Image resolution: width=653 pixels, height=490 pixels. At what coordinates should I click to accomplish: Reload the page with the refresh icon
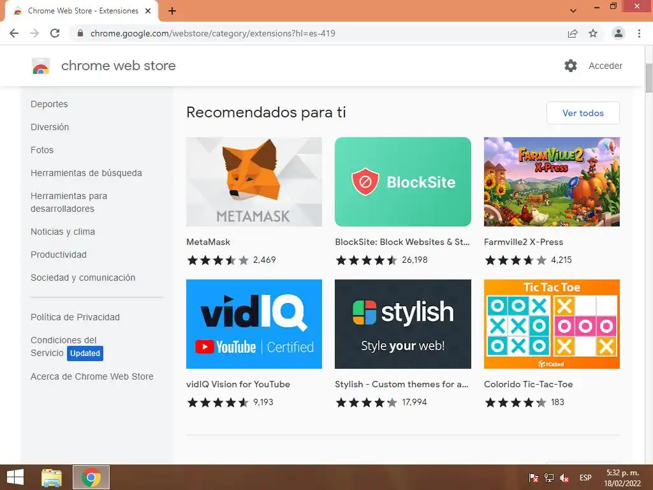point(55,33)
